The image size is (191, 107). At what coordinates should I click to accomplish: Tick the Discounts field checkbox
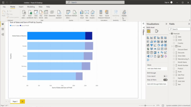(x=174, y=53)
